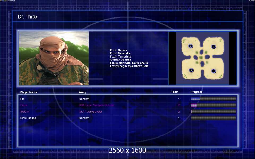
Task: Click the loading progress bar for Mafa14
Action: [214, 112]
